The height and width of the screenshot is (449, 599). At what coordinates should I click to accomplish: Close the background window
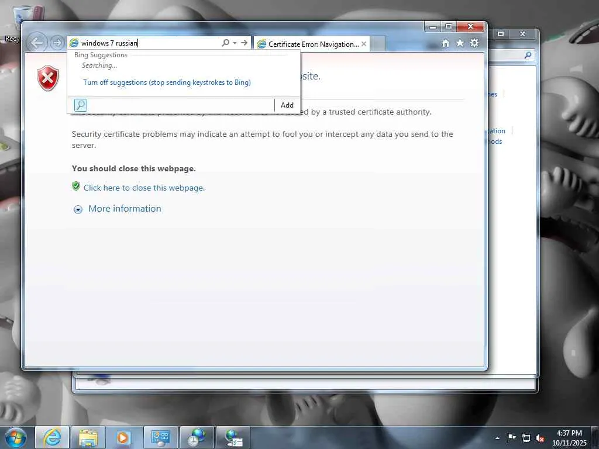[522, 34]
